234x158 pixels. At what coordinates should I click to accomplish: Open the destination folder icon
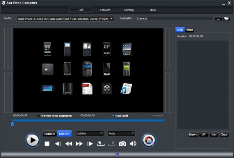pyautogui.click(x=227, y=18)
